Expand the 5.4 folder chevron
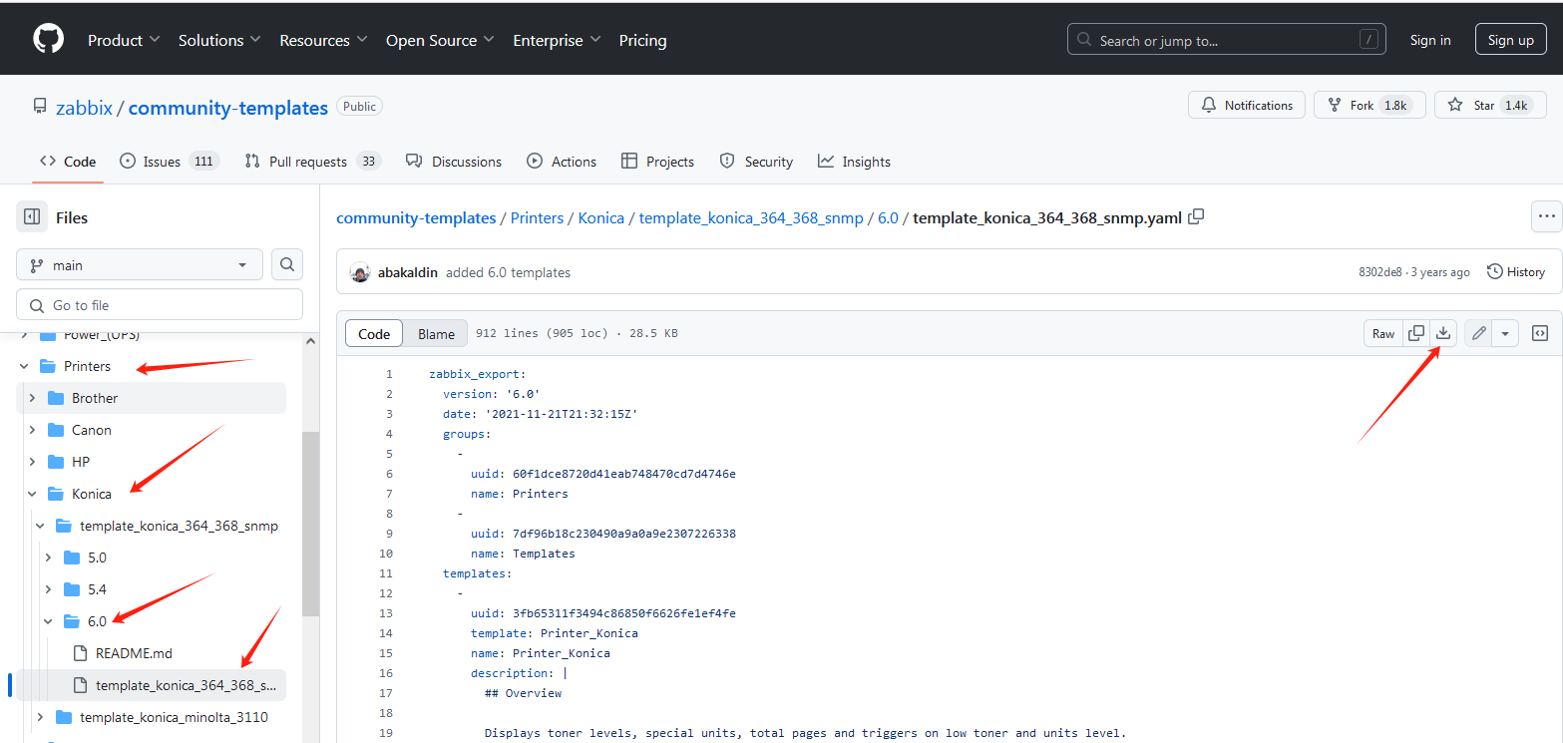The height and width of the screenshot is (743, 1563). click(48, 589)
